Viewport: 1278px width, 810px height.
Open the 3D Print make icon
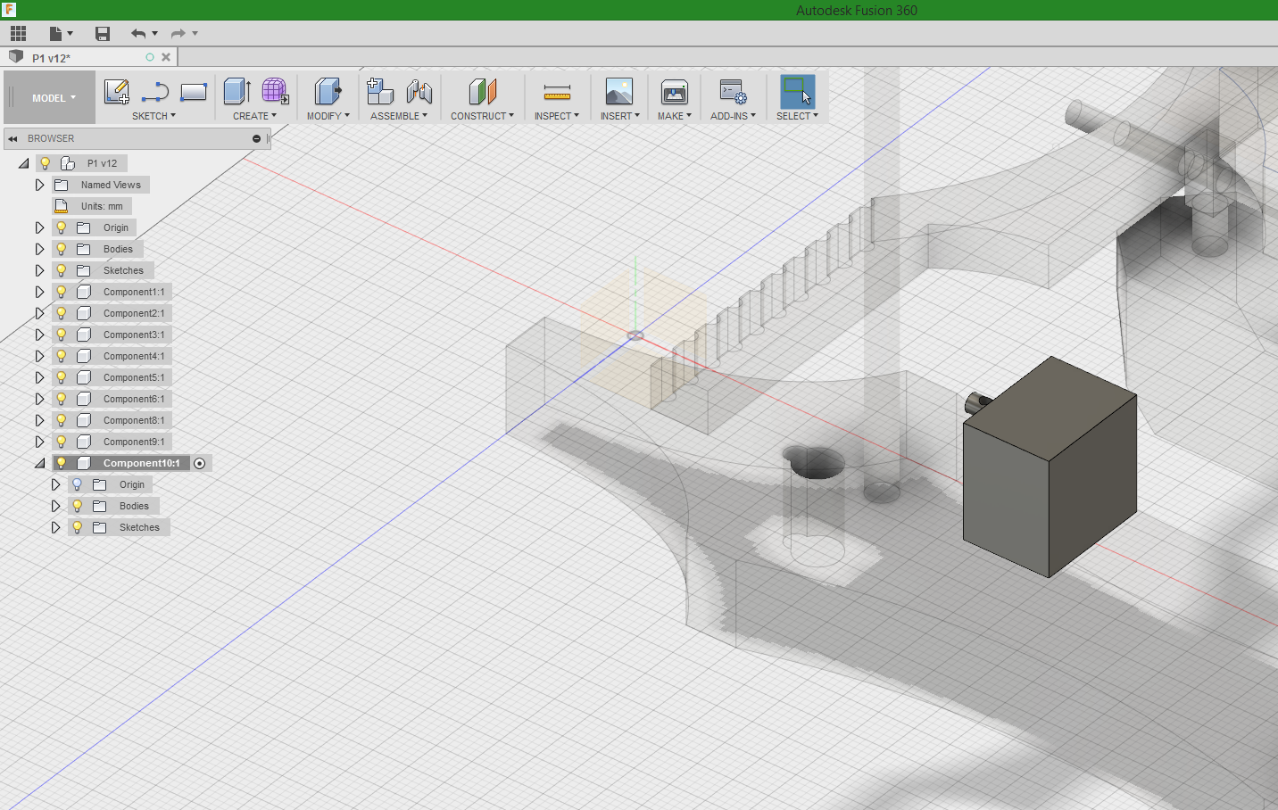(x=674, y=91)
